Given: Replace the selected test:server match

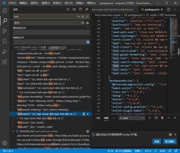Looking at the screenshot, I should (84, 114).
